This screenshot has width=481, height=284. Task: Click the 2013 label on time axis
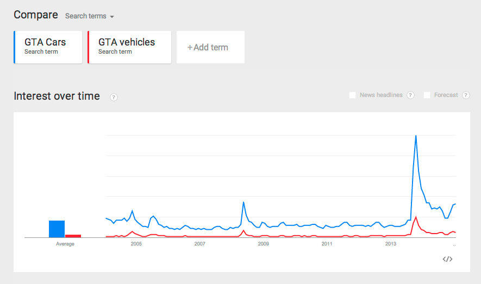(390, 244)
